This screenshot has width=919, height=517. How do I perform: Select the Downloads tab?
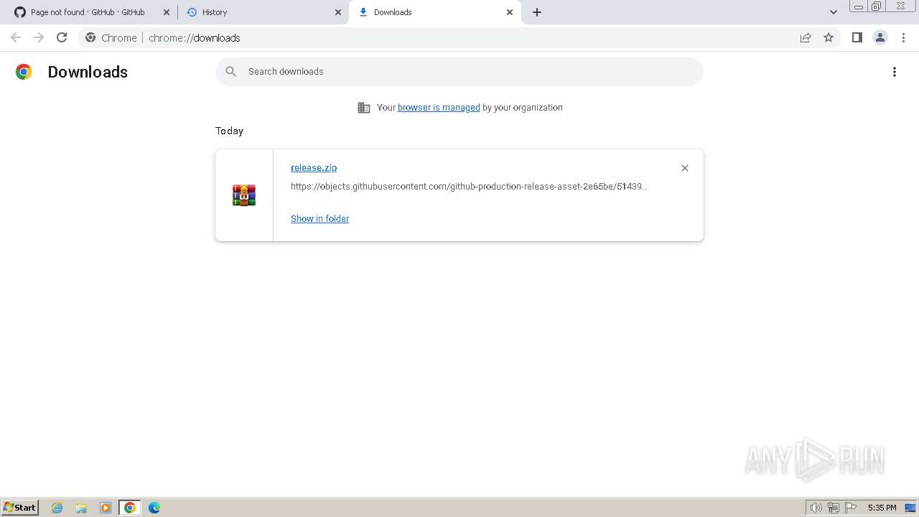tap(434, 12)
